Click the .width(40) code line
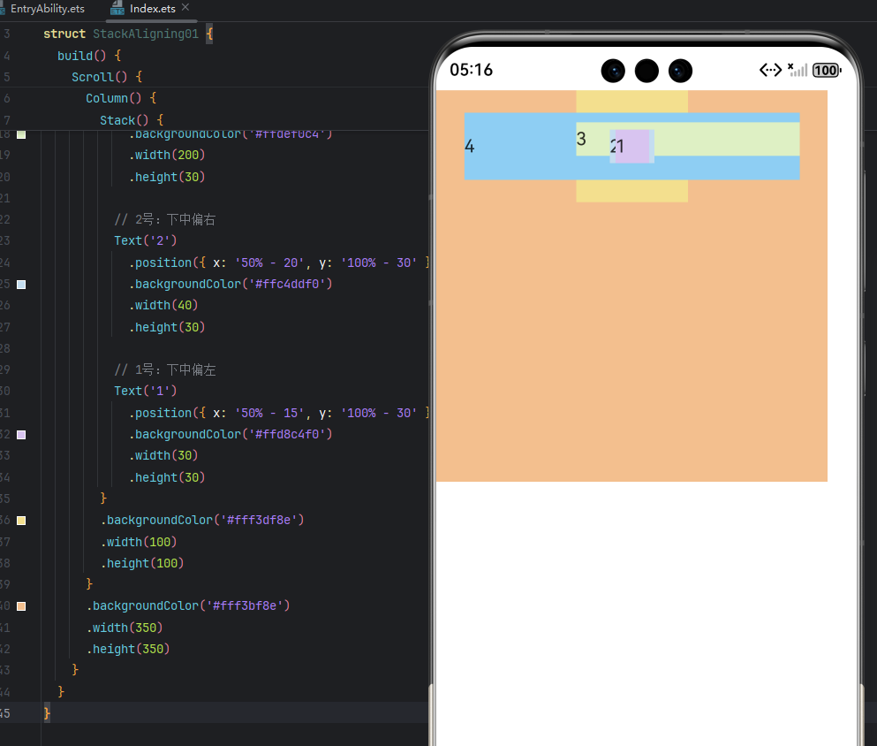 (163, 305)
